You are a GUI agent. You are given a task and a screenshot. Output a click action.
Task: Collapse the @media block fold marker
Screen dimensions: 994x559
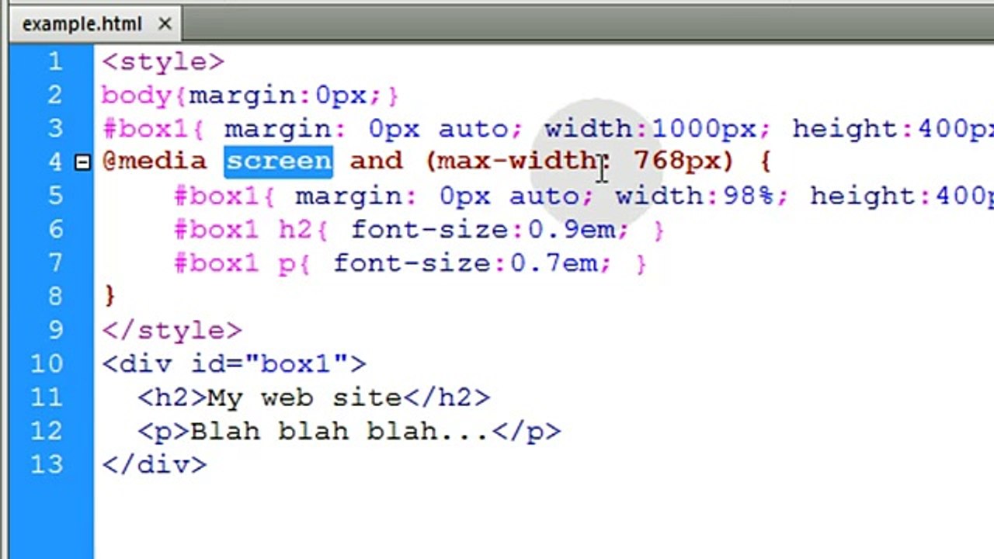pos(82,162)
